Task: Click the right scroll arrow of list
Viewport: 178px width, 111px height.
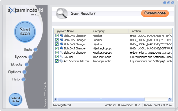Action: pyautogui.click(x=170, y=99)
